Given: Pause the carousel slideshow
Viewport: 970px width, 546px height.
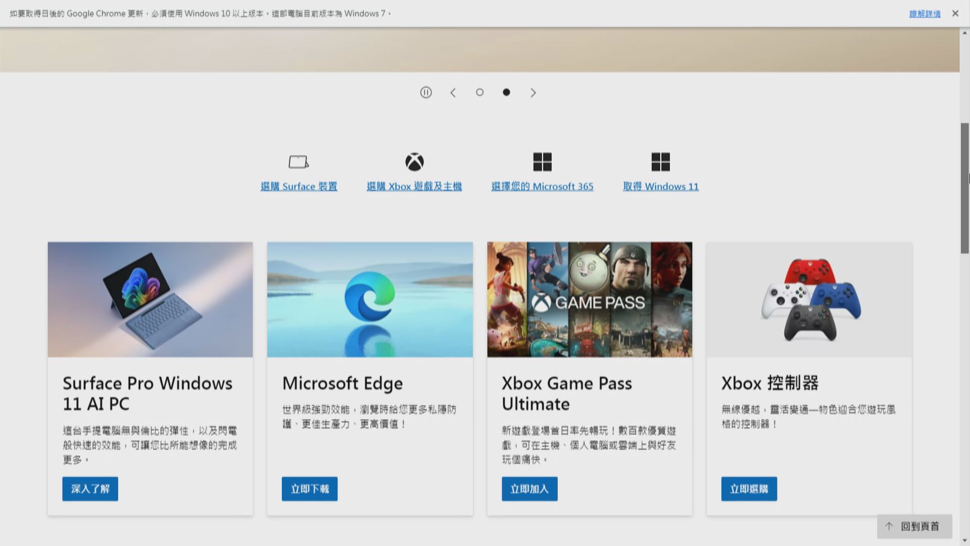Looking at the screenshot, I should tap(426, 93).
